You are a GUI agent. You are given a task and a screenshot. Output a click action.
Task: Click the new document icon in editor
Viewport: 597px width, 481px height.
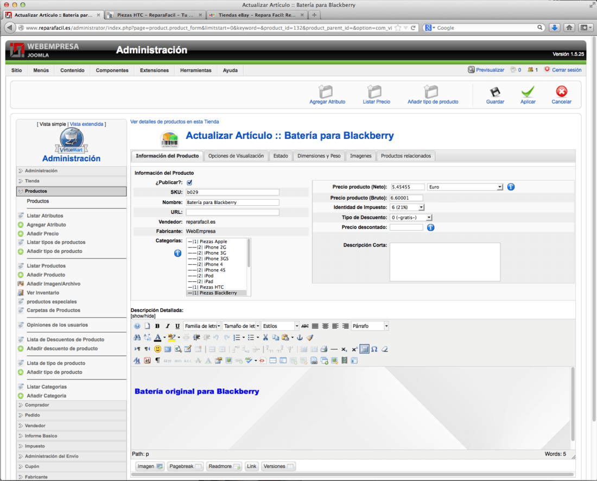(x=147, y=326)
